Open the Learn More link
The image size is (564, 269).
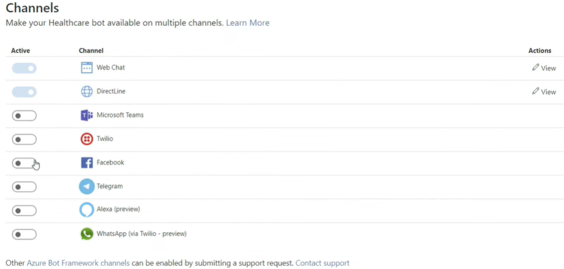point(247,23)
